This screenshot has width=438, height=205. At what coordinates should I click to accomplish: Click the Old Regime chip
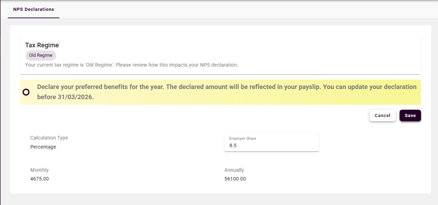pos(41,55)
